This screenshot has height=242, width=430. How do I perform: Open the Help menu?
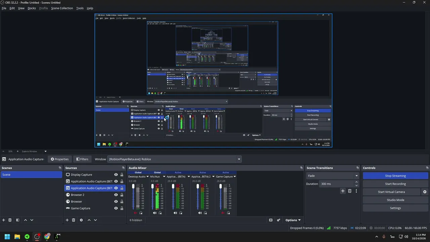click(x=90, y=8)
